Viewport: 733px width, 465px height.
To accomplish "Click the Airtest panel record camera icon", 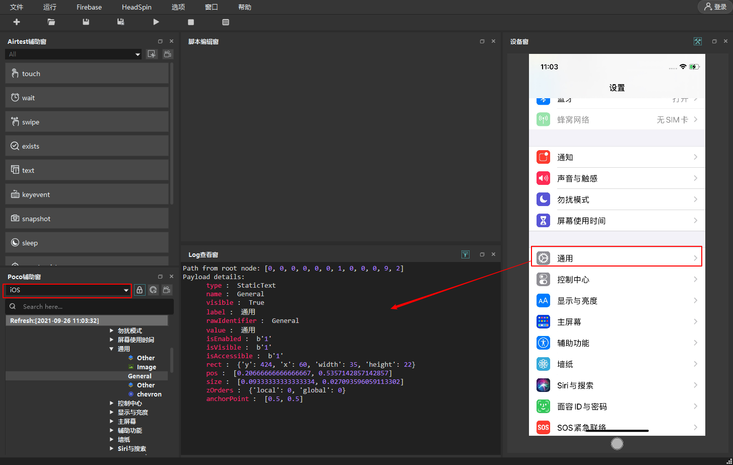I will [168, 54].
